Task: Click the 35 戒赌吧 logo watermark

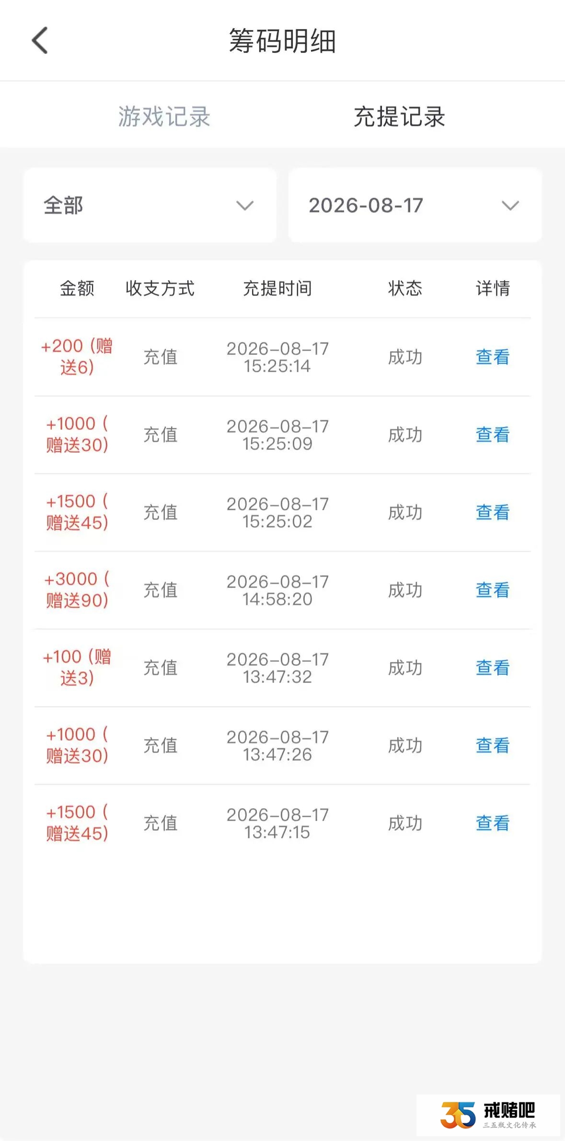Action: tap(488, 1115)
